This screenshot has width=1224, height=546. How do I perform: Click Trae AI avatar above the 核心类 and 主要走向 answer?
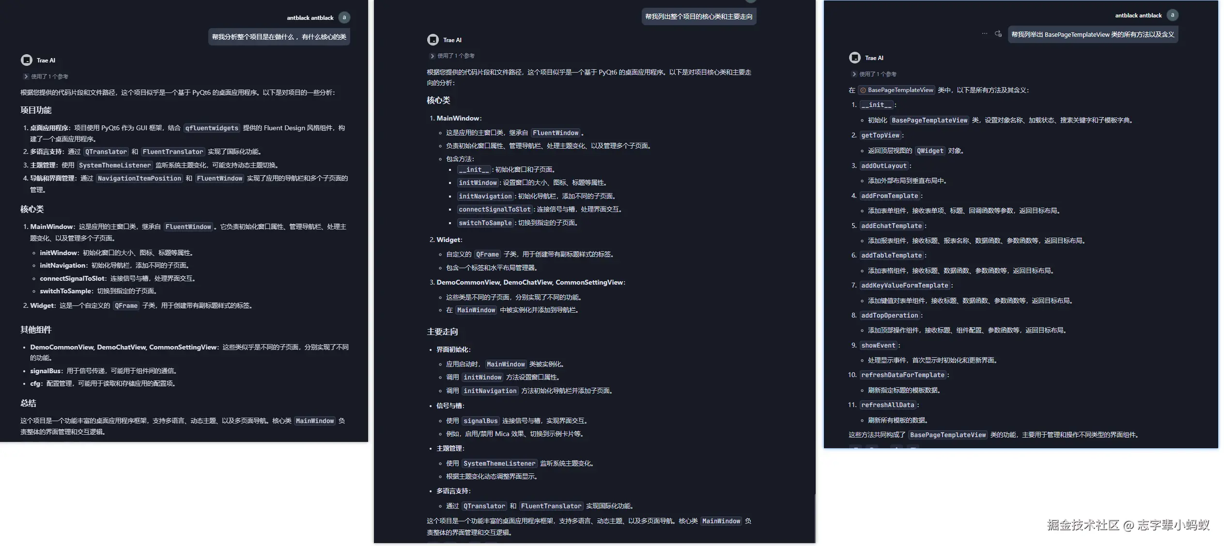pos(433,40)
